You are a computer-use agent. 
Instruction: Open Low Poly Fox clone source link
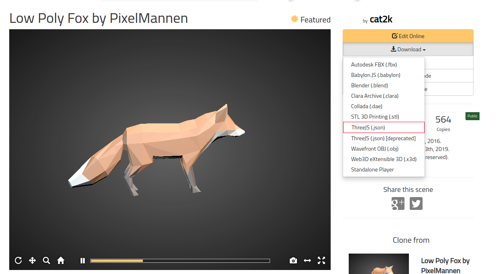pos(445,266)
